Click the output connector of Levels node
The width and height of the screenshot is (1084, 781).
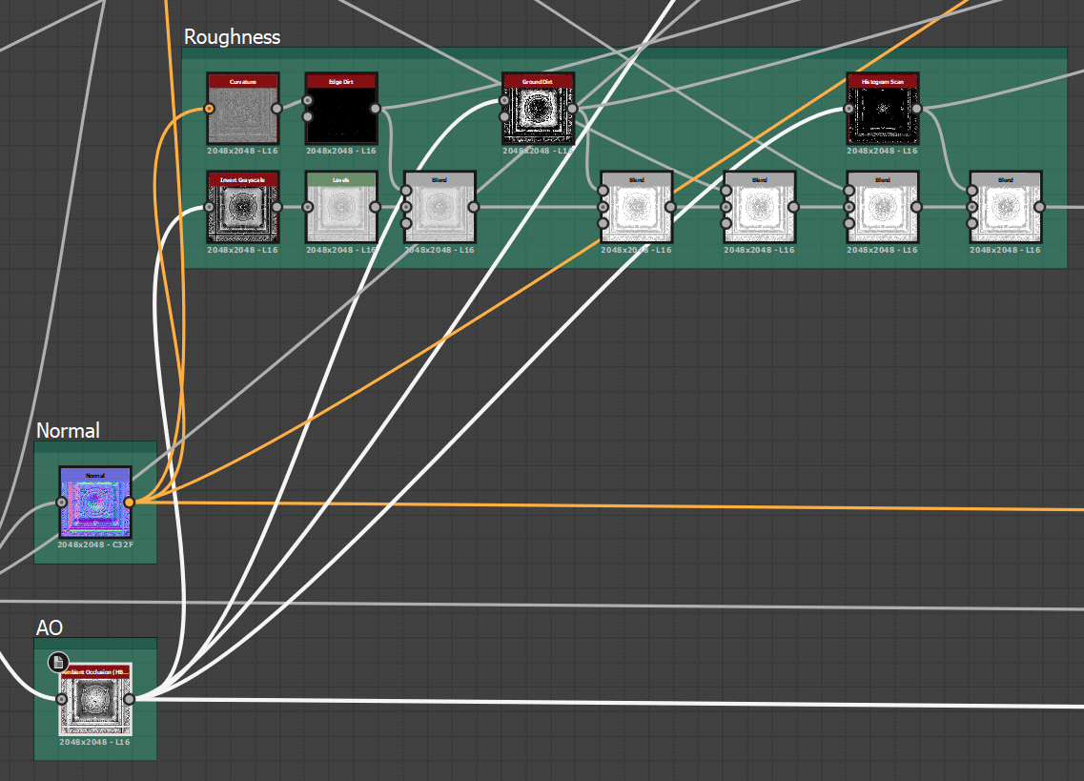click(376, 207)
